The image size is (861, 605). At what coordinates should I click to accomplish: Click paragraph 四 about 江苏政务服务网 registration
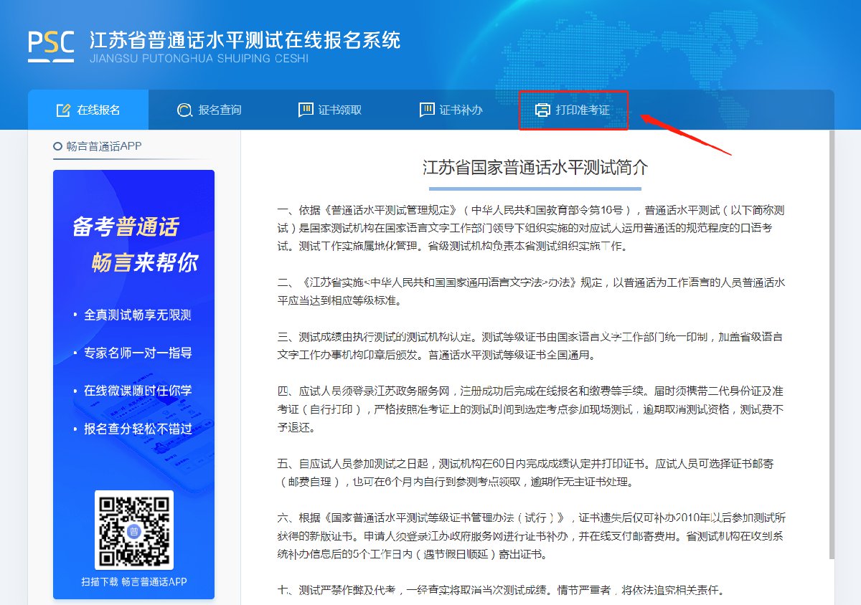(x=531, y=409)
